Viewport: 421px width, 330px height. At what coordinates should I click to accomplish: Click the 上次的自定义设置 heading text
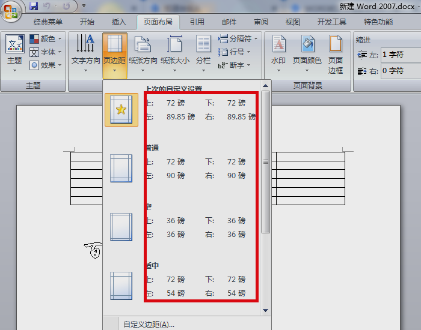(x=174, y=89)
